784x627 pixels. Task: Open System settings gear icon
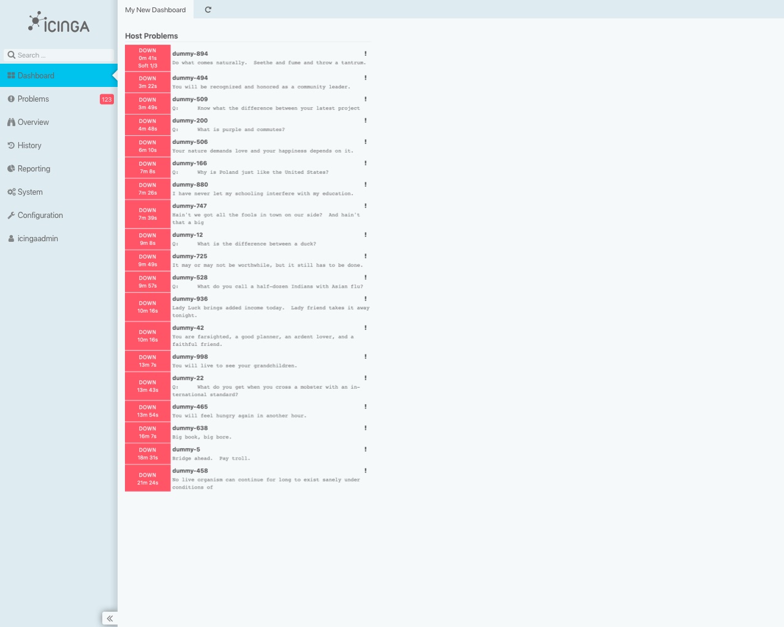[11, 192]
